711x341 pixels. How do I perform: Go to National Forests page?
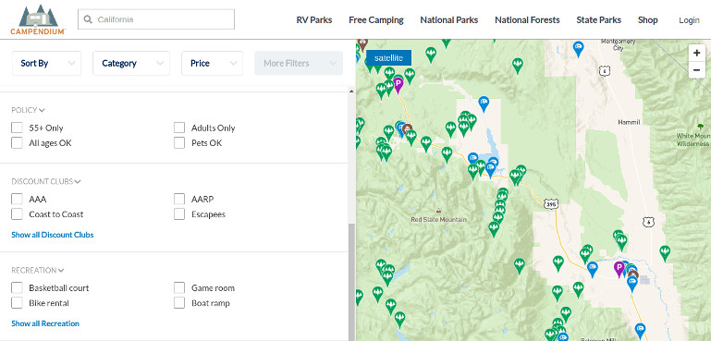tap(527, 20)
